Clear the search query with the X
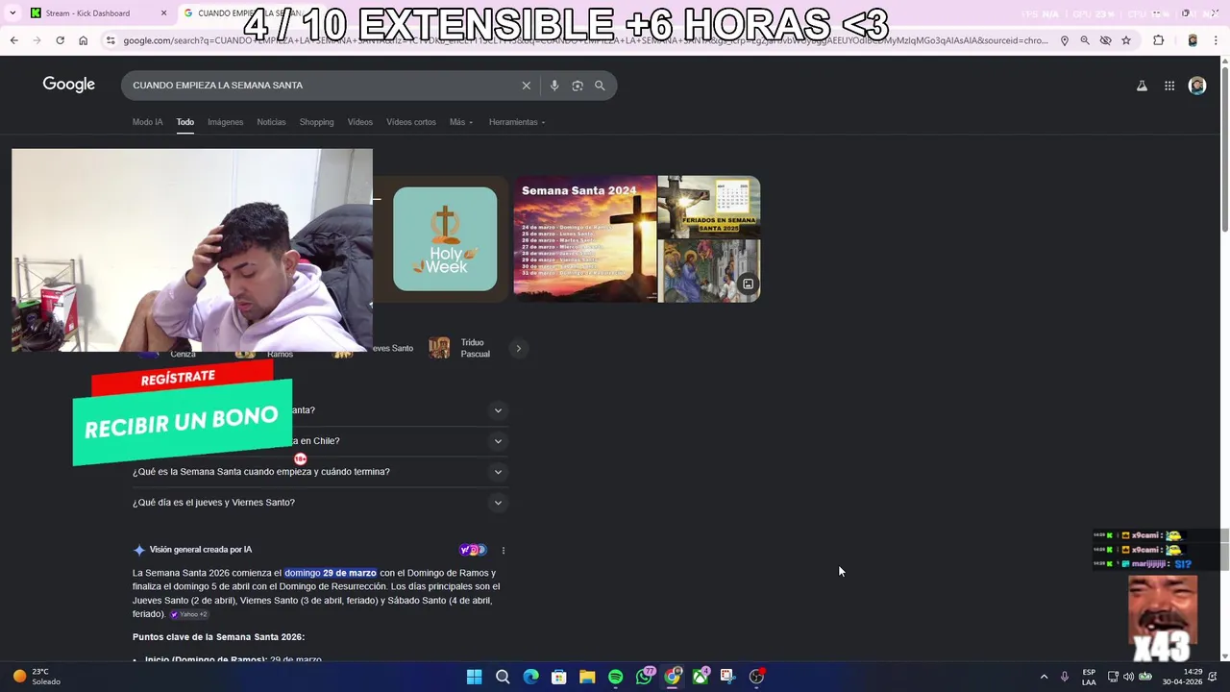Image resolution: width=1230 pixels, height=692 pixels. (x=526, y=86)
